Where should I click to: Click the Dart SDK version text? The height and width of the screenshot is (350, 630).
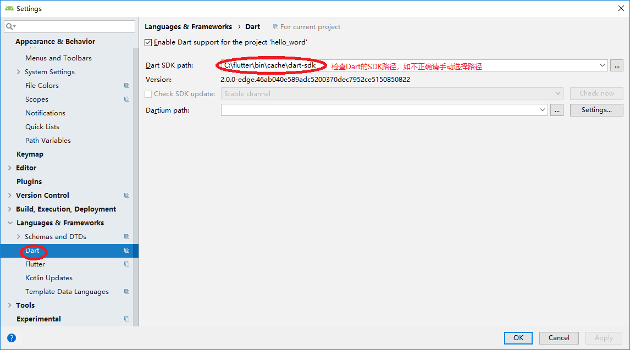[x=315, y=80]
